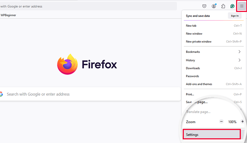This screenshot has width=247, height=143.
Task: Open Downloads from the menu
Action: tap(214, 68)
